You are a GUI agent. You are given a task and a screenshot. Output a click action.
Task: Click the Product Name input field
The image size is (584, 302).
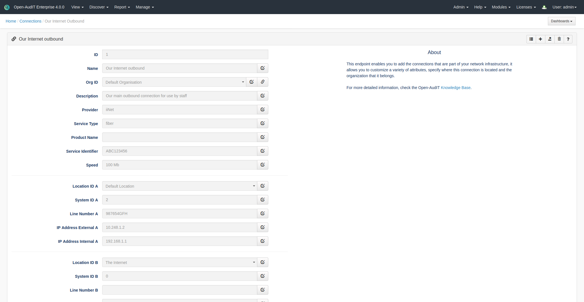coord(179,137)
